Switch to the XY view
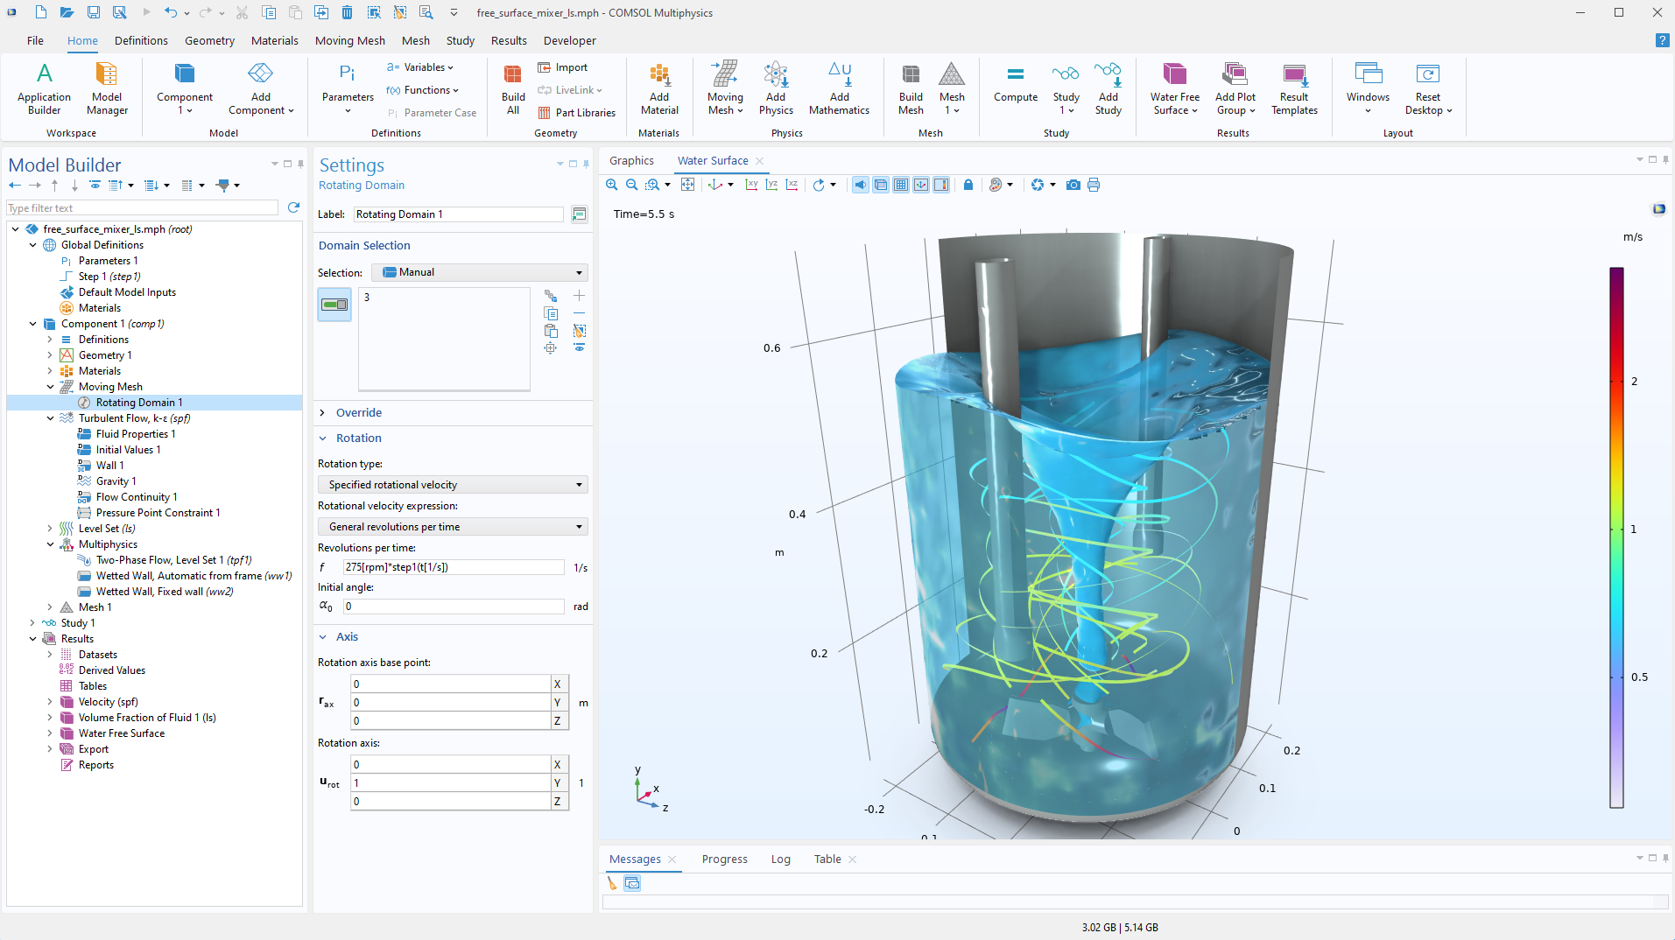This screenshot has width=1675, height=940. 751,185
